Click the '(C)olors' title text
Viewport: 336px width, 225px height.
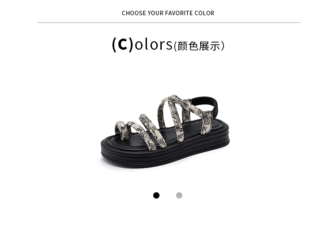point(142,44)
